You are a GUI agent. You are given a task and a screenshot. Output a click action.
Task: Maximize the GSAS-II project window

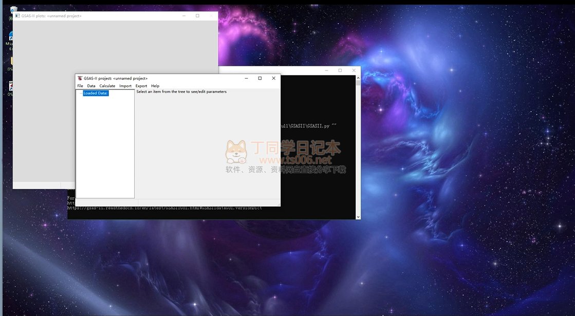(x=260, y=78)
